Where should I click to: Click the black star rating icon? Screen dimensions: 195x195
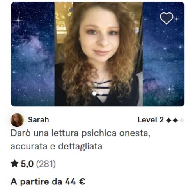[14, 163]
